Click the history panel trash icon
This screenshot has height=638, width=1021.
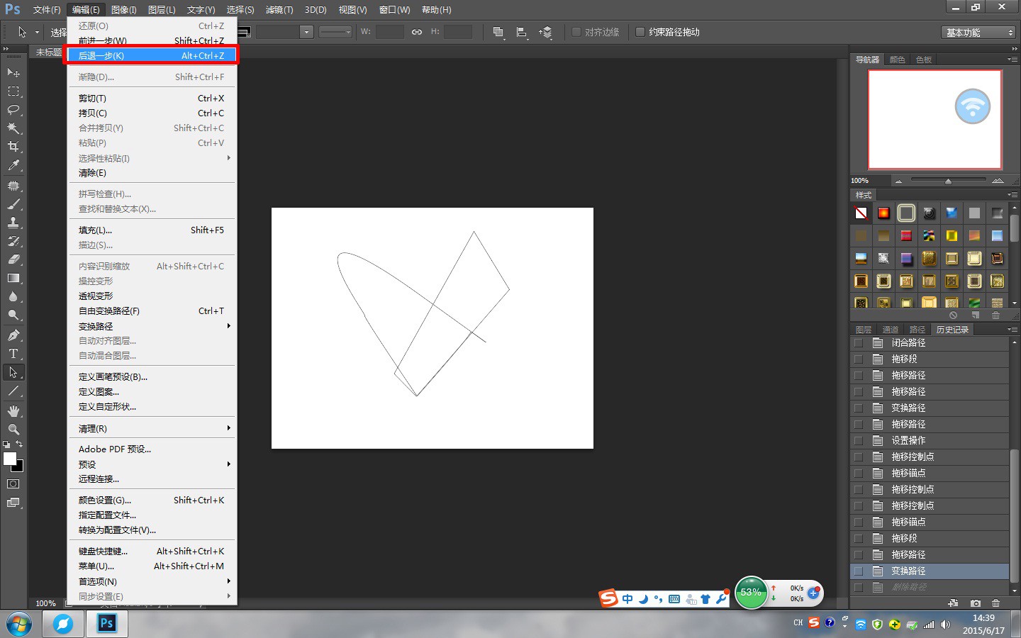click(995, 603)
